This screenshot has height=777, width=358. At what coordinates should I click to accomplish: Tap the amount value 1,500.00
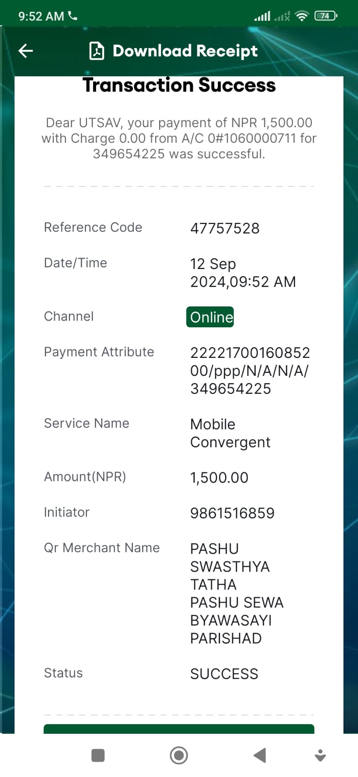tap(219, 478)
